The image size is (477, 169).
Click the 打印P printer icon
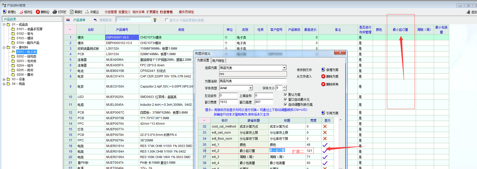pyautogui.click(x=55, y=12)
